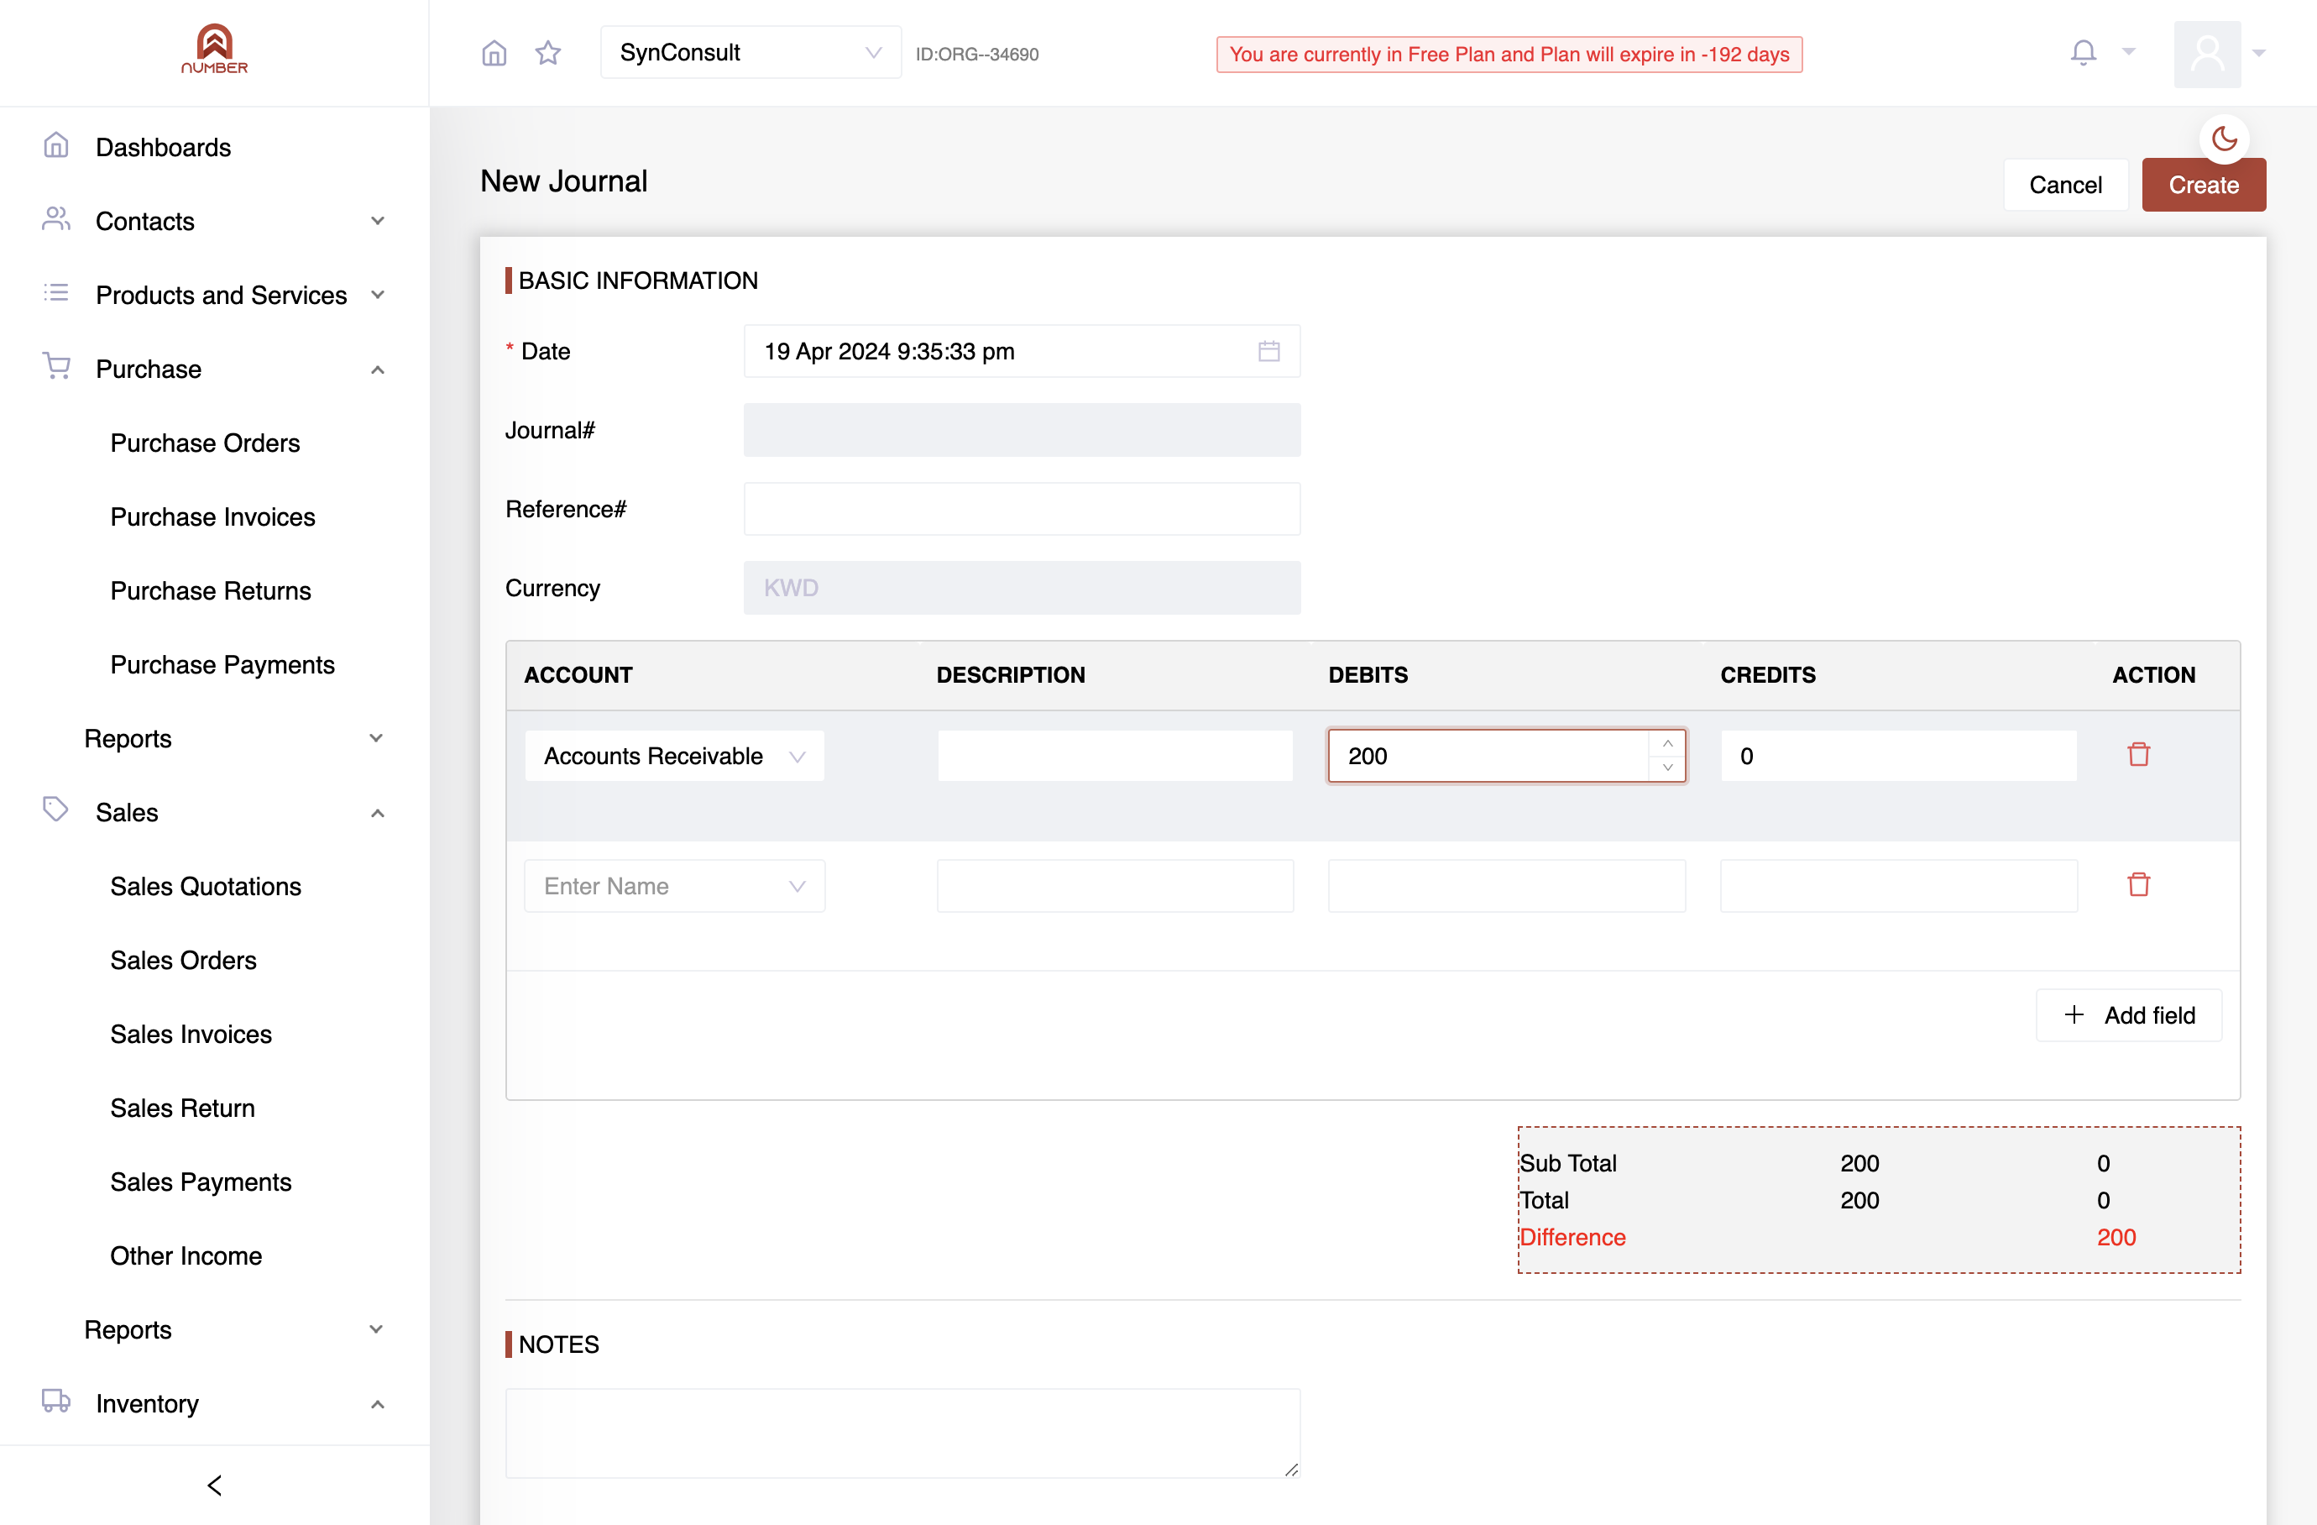The width and height of the screenshot is (2317, 1525).
Task: Click the Create button
Action: tap(2203, 185)
